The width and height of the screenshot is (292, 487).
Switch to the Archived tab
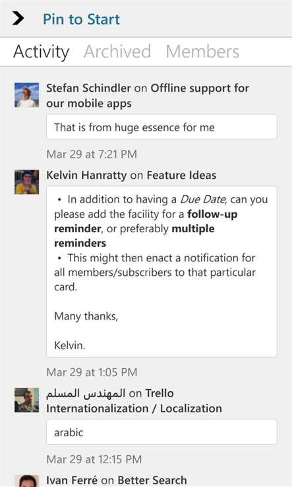coord(117,51)
